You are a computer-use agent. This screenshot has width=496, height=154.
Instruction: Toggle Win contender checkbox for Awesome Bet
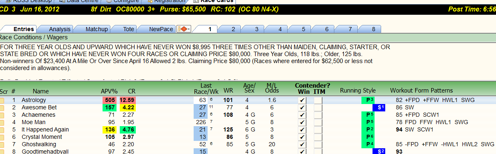point(302,107)
